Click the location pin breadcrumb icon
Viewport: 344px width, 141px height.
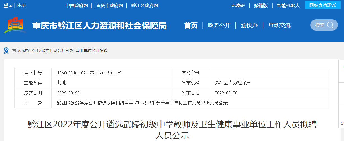click(x=6, y=50)
